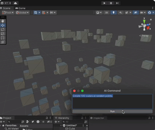The height and width of the screenshot is (130, 155).
Task: Select the Hand view tool
Action: point(3,21)
